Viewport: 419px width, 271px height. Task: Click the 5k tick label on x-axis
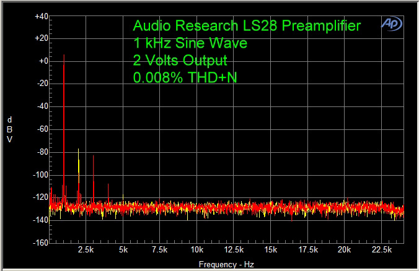pyautogui.click(x=123, y=250)
